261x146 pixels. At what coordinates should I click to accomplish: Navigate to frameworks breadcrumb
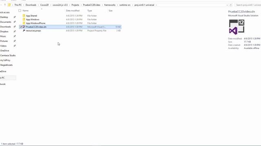[110, 5]
